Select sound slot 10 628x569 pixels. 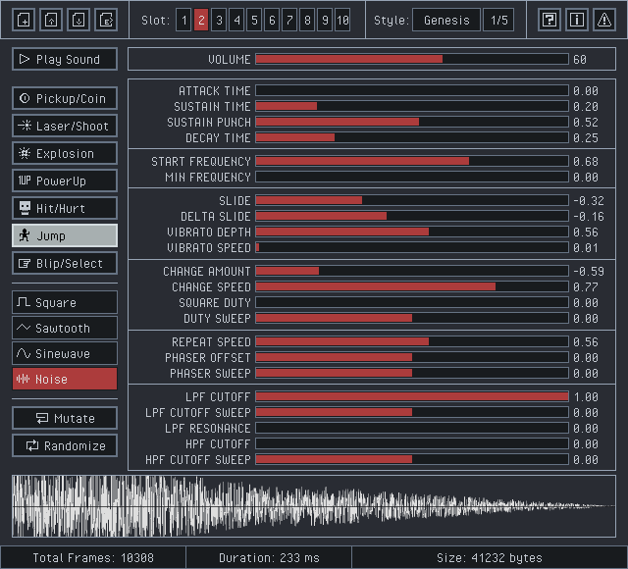342,20
